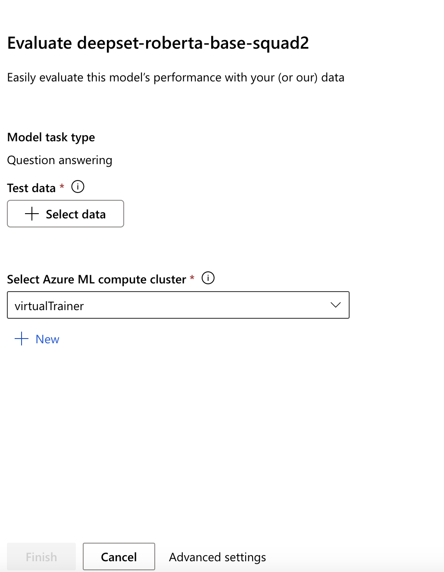Click the compute cluster info icon
The height and width of the screenshot is (572, 444).
208,278
